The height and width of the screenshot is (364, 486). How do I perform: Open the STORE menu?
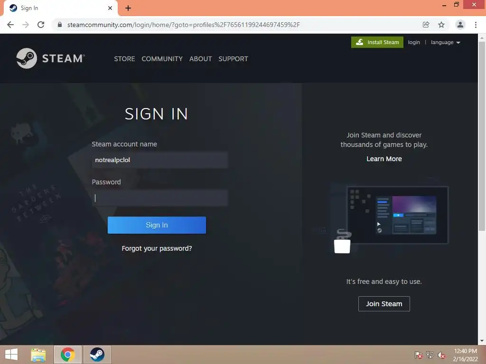click(124, 59)
